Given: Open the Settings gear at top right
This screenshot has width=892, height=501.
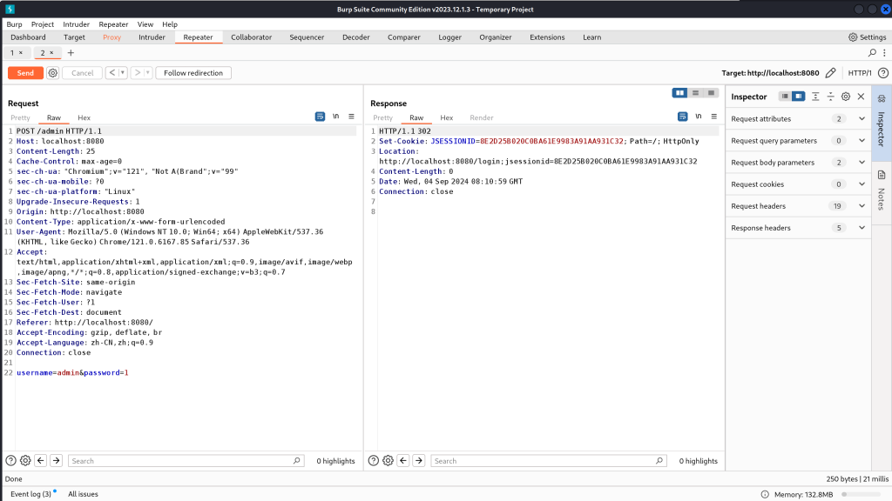Looking at the screenshot, I should (853, 37).
